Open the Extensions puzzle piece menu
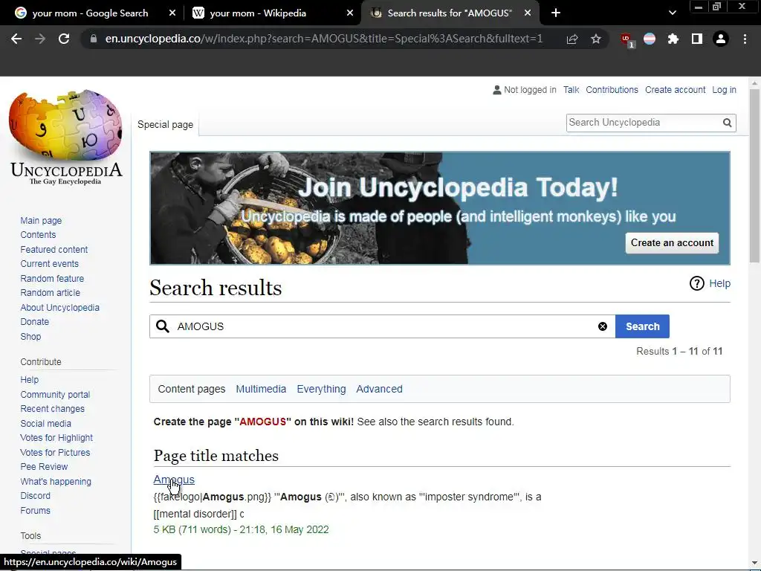Image resolution: width=761 pixels, height=571 pixels. tap(673, 39)
